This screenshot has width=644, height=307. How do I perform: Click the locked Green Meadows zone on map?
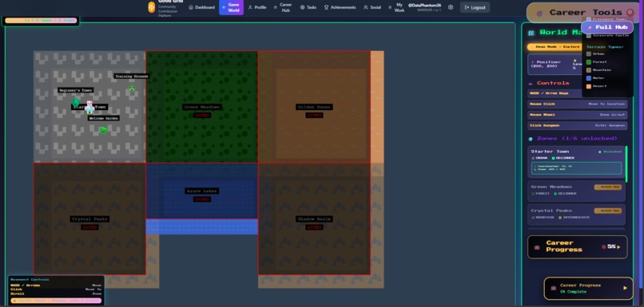(201, 107)
